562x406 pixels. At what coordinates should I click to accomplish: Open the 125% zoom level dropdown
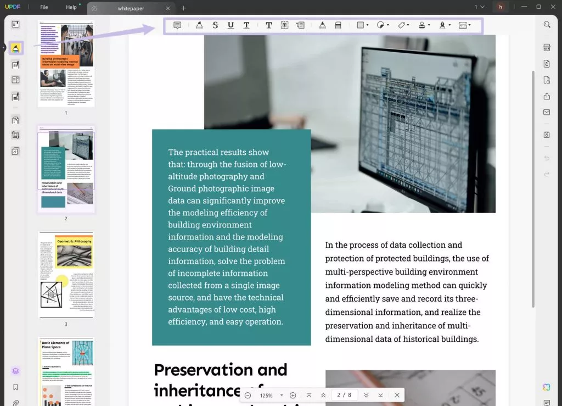tap(282, 395)
